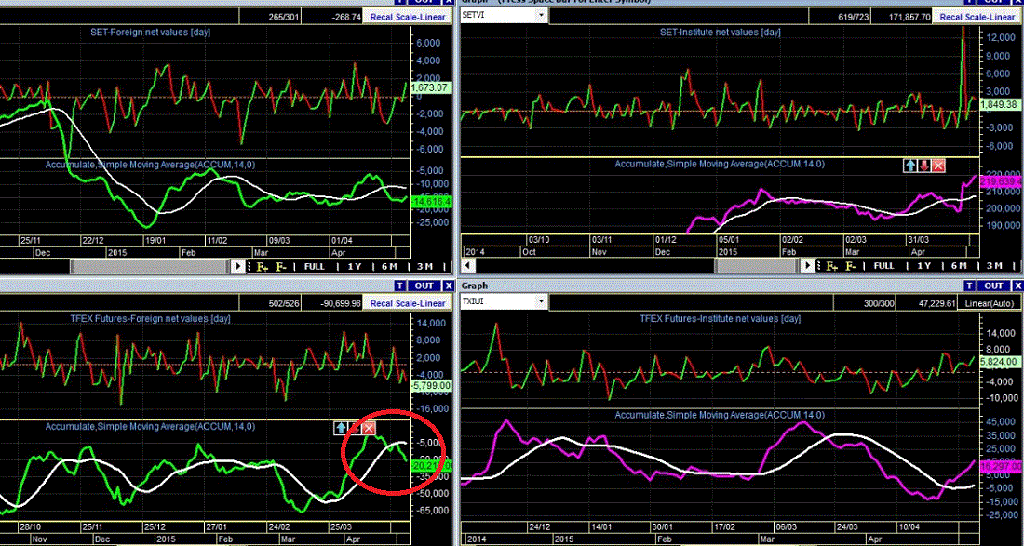Click the 300/300 bar count field
This screenshot has width=1024, height=546.
tap(865, 302)
